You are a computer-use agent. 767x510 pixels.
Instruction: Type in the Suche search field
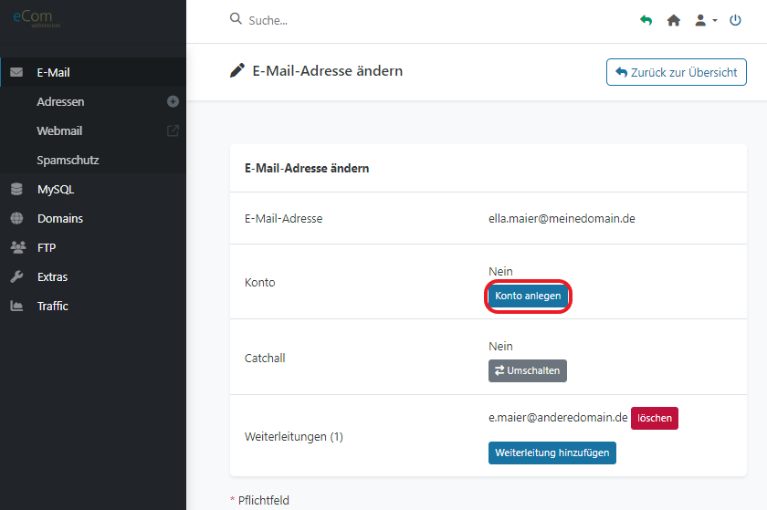[365, 20]
